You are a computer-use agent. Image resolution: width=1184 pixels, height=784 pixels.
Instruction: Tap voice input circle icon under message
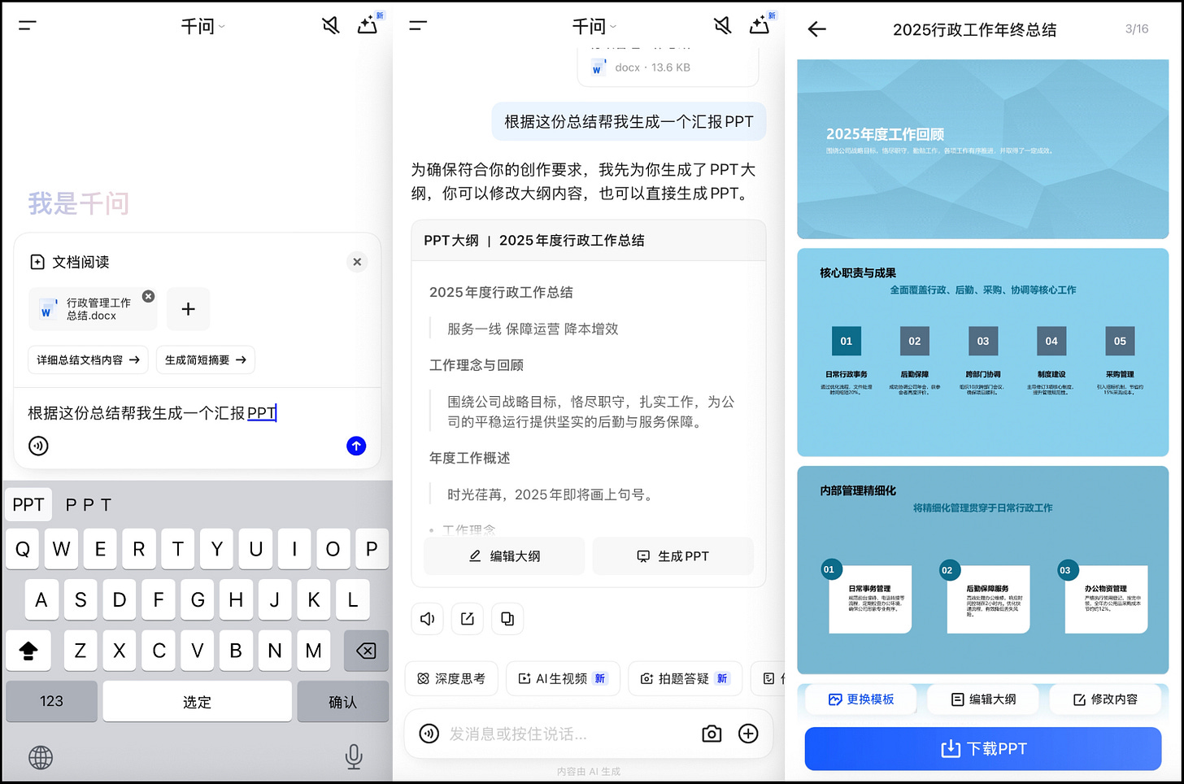tap(38, 446)
